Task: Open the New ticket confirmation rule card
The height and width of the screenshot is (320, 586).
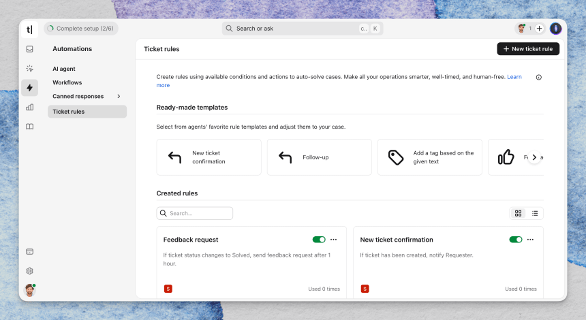Action: (x=448, y=262)
